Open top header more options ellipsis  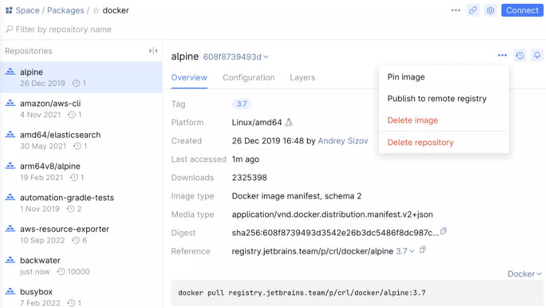point(456,10)
